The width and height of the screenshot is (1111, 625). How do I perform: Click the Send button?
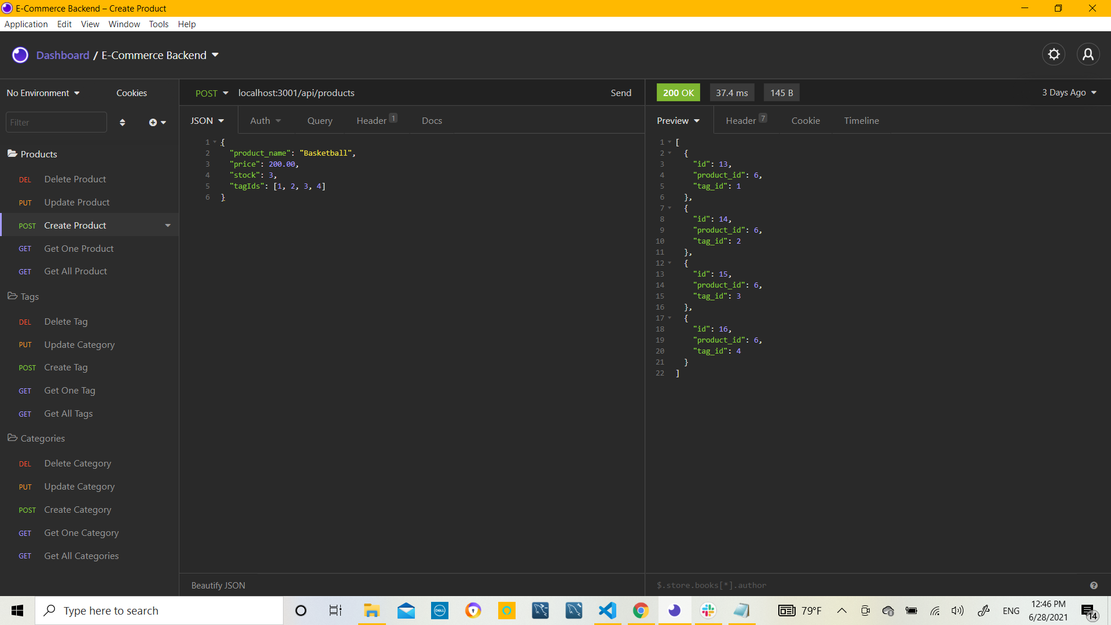pos(620,93)
